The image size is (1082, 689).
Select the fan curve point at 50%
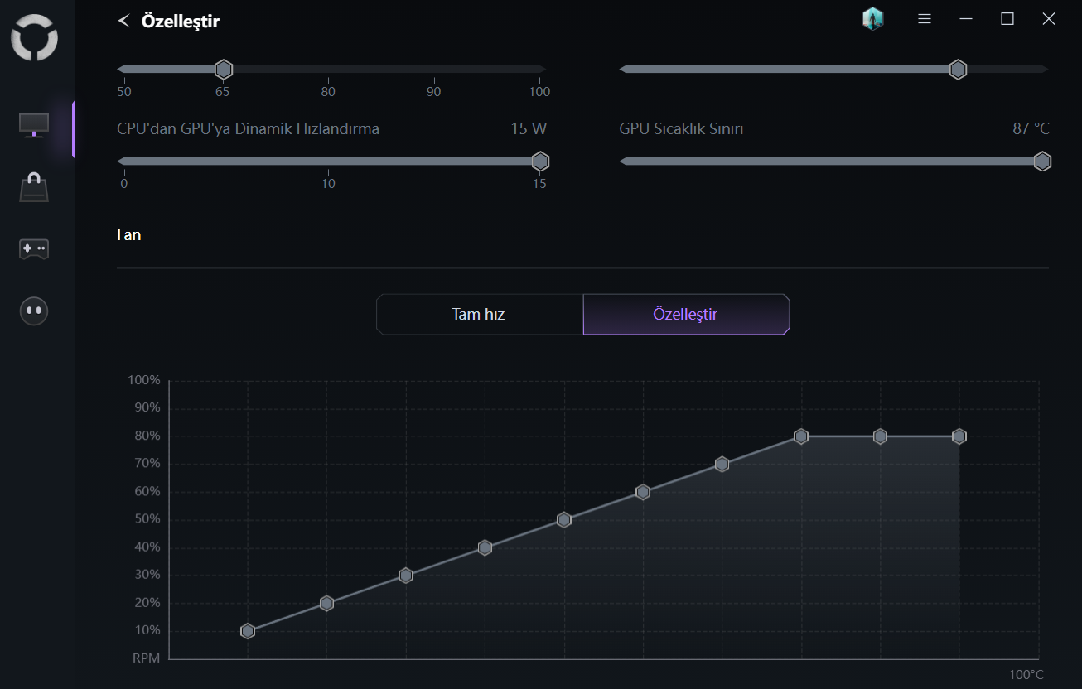tap(564, 520)
